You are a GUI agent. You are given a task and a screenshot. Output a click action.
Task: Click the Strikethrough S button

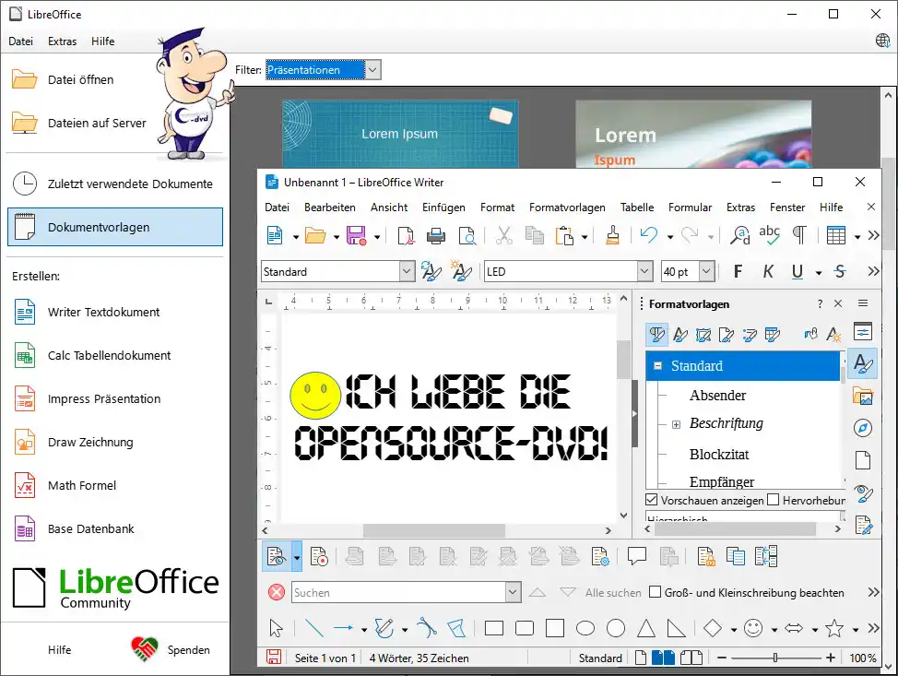click(x=840, y=271)
